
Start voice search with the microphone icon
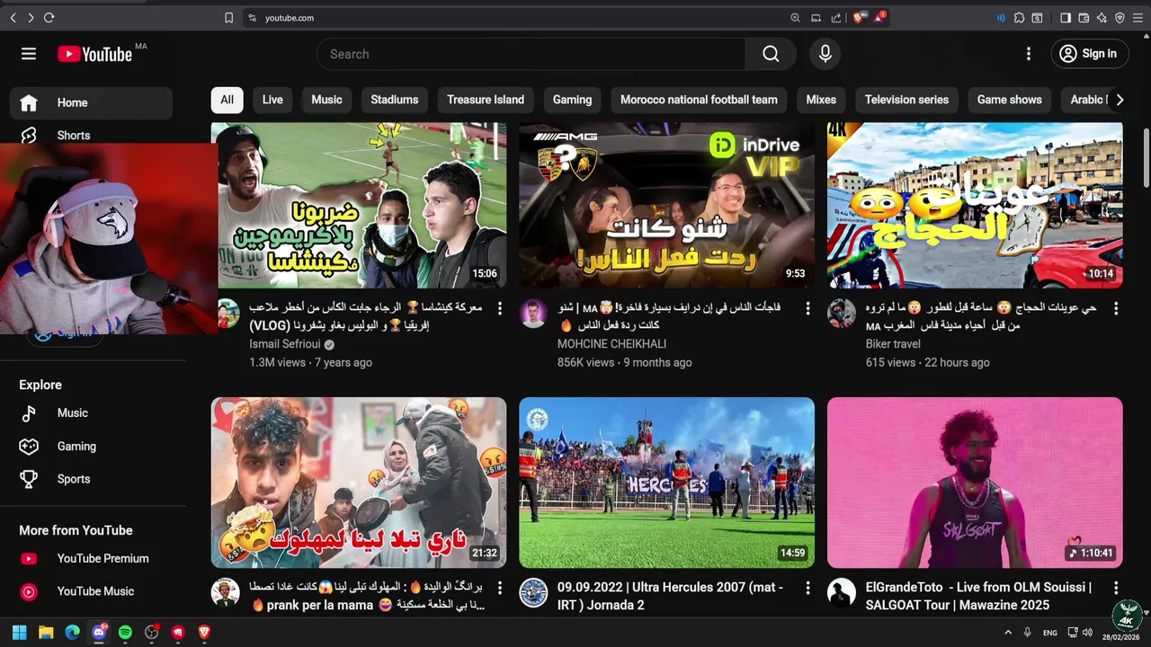[x=825, y=54]
